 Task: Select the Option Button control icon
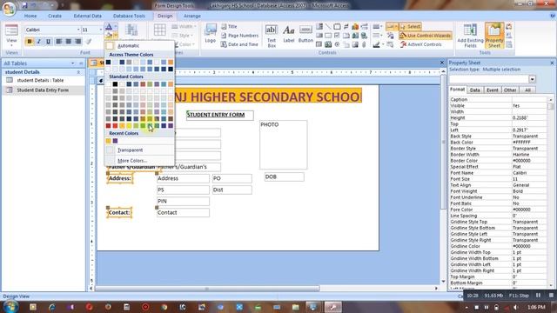[x=337, y=44]
